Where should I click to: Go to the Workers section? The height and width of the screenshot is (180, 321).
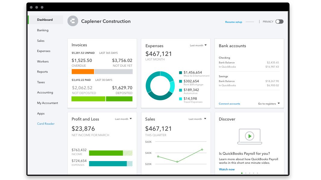pyautogui.click(x=42, y=61)
